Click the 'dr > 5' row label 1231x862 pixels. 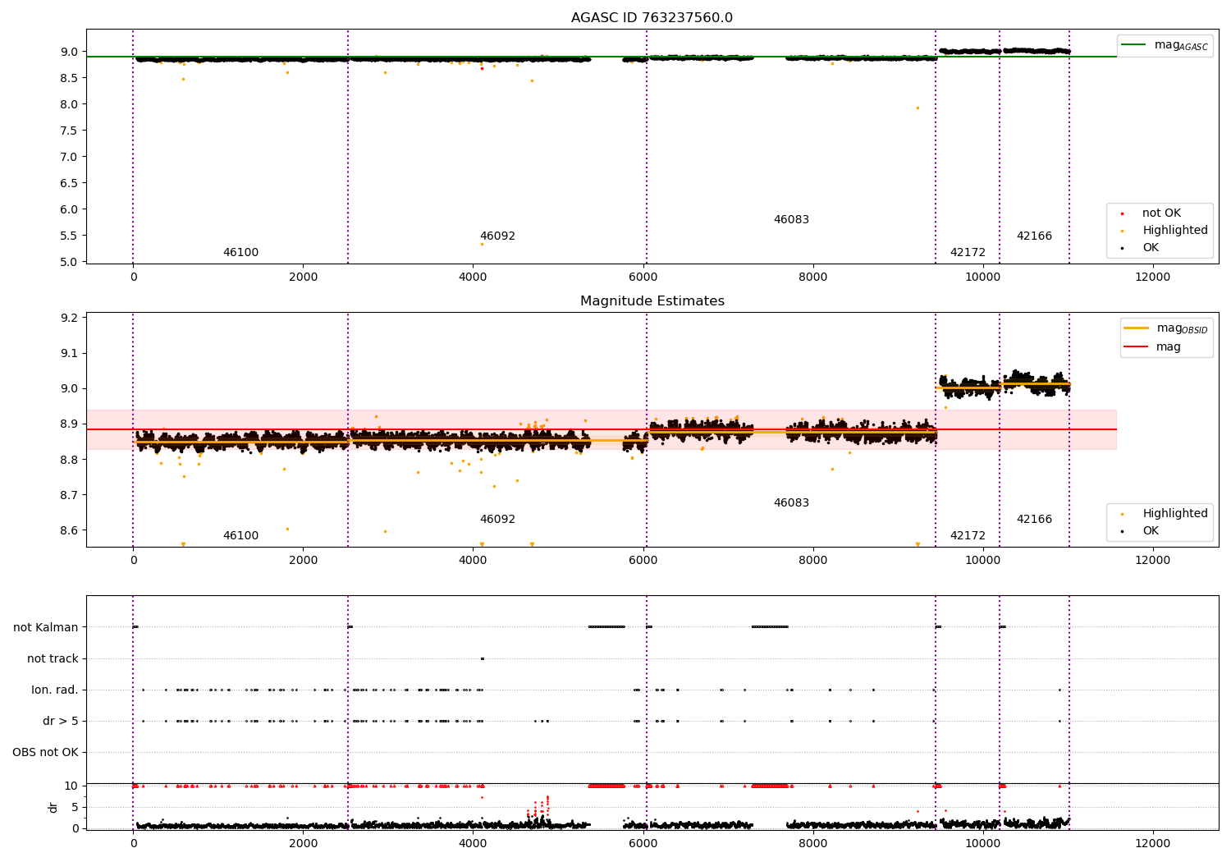(61, 721)
